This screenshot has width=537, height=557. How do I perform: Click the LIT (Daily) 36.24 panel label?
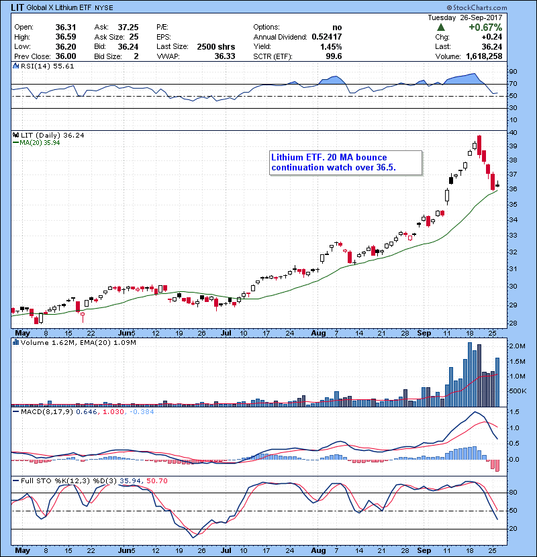(x=52, y=136)
